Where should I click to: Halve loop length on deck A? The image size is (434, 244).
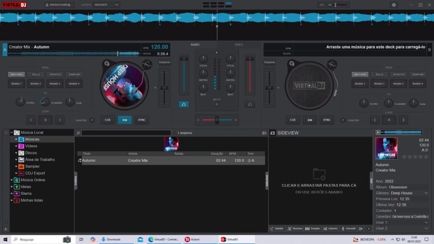[31, 120]
